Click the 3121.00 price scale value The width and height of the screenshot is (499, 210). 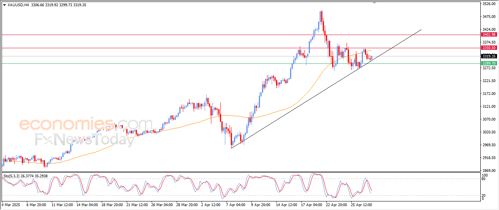point(489,107)
